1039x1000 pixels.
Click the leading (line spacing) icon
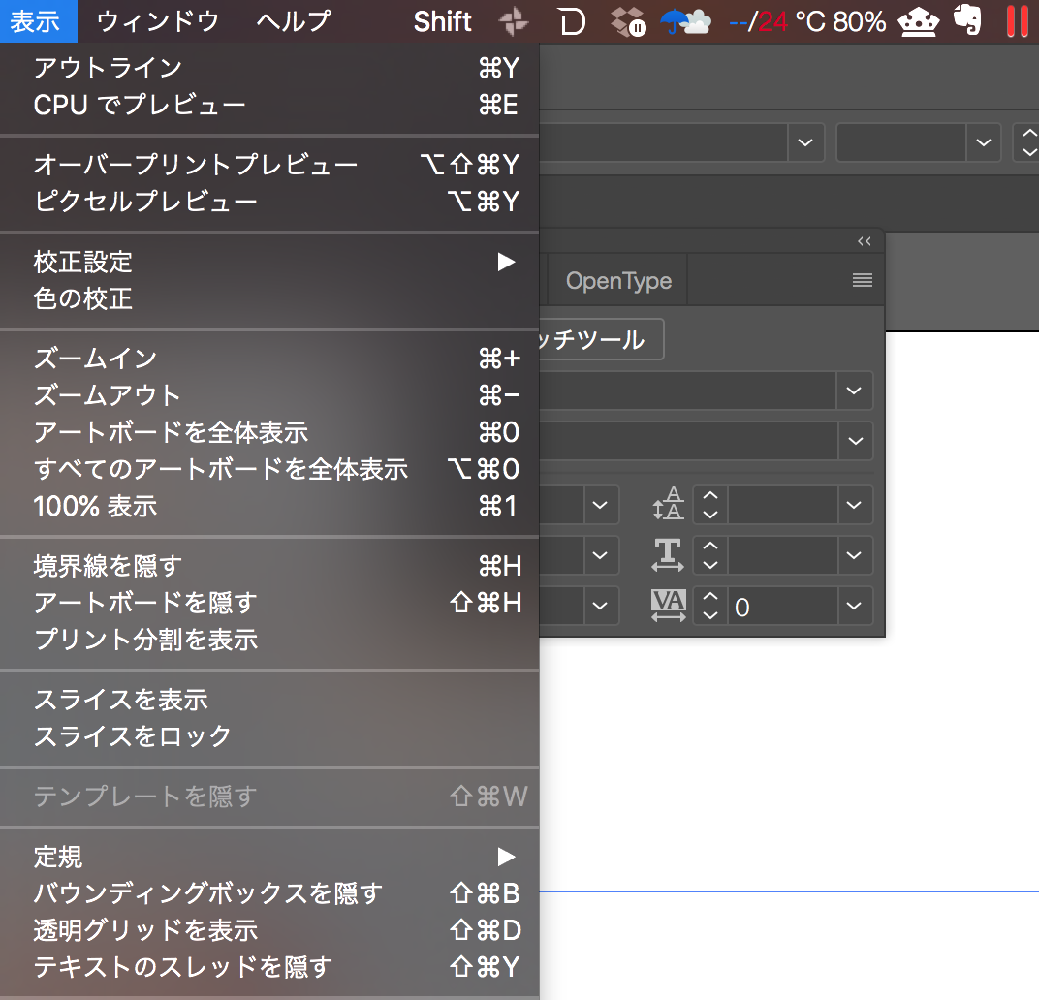click(x=668, y=504)
